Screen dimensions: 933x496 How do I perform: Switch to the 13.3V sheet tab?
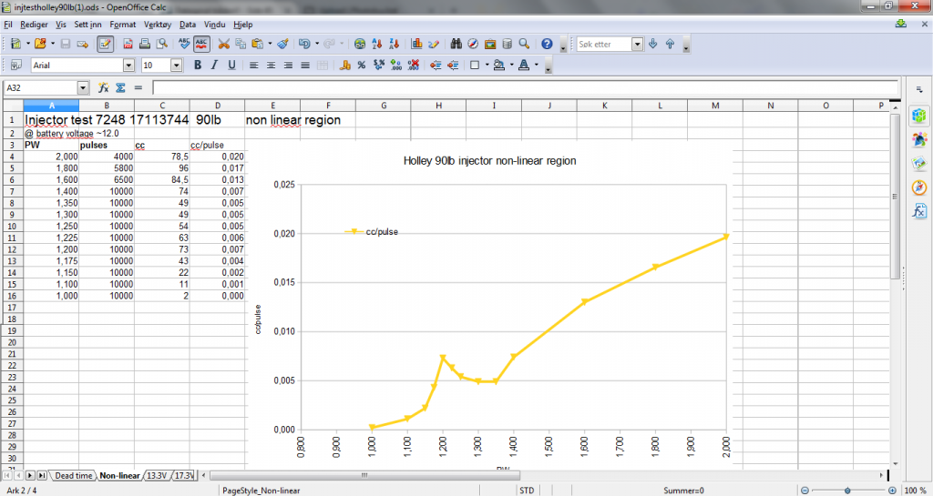159,475
